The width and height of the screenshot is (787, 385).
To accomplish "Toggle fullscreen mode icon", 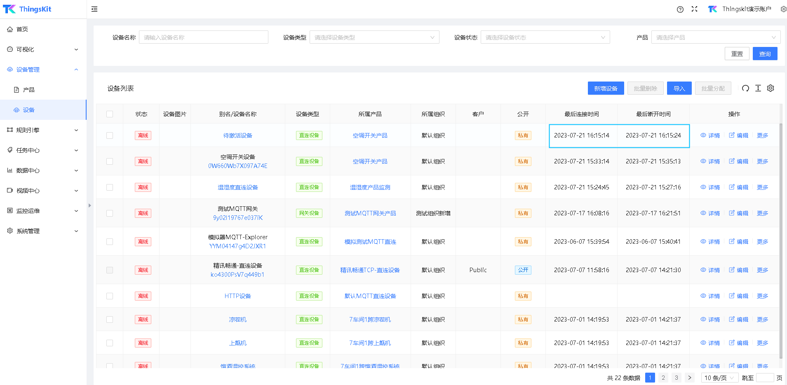I will 695,9.
